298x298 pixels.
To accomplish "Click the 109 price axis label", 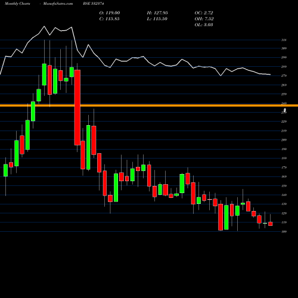I will pyautogui.click(x=284, y=232).
